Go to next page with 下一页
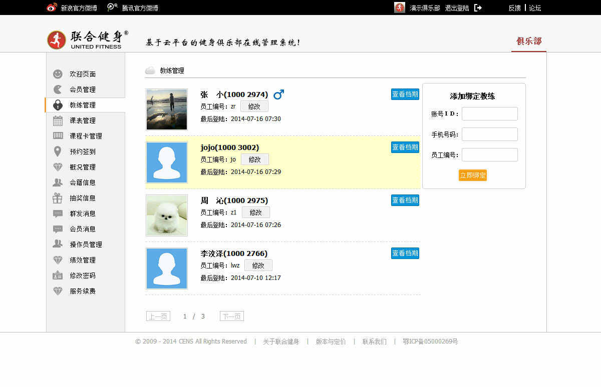Screen dimensions: 601x387 (231, 316)
